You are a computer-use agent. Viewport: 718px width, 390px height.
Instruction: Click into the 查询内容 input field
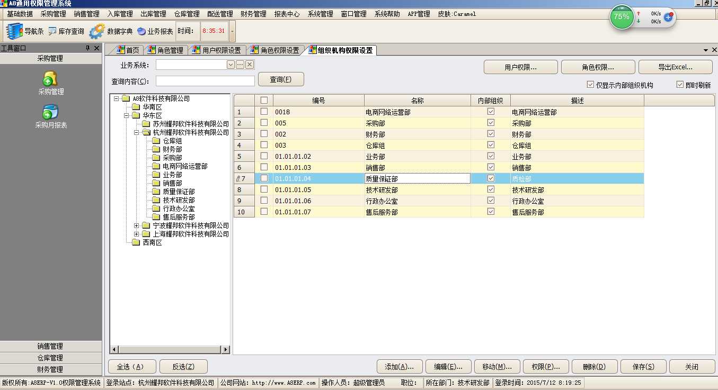[205, 81]
